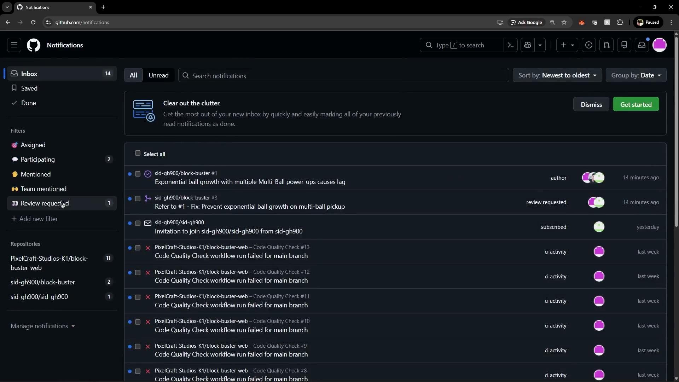Click the green Get started button
Screen dimensions: 679x382
(x=636, y=104)
